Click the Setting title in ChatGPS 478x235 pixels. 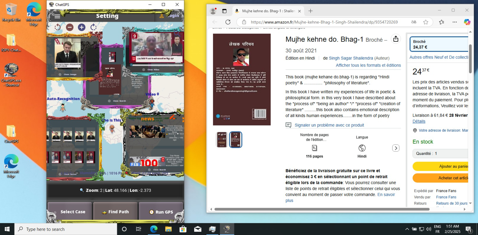pos(107,16)
